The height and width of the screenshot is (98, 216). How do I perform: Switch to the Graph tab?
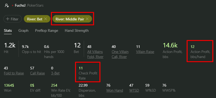[23, 30]
